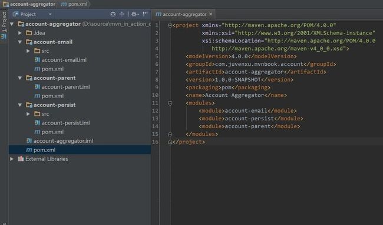Click the Scroll from Source icon in Project toolbar
Image resolution: width=383 pixels, height=225 pixels.
(x=113, y=14)
